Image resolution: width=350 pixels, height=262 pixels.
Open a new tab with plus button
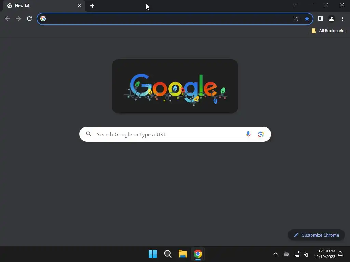point(92,6)
